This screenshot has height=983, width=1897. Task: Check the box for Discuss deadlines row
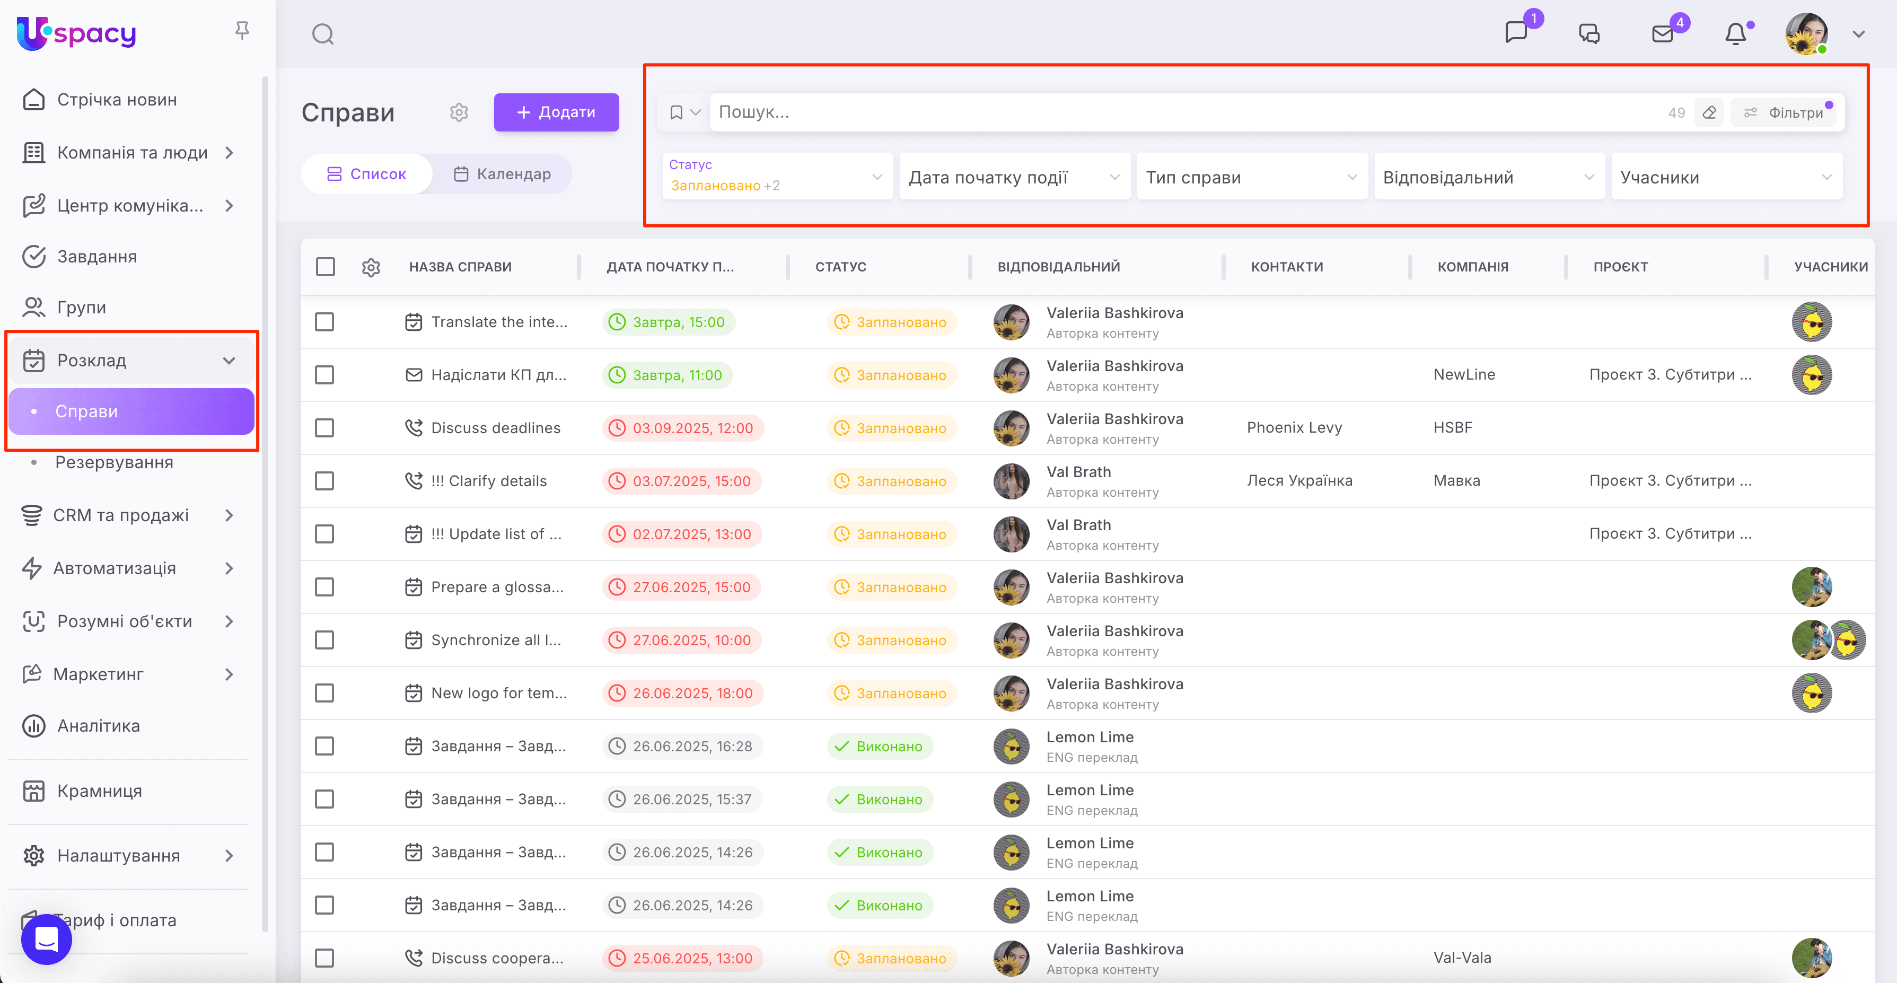click(x=324, y=428)
